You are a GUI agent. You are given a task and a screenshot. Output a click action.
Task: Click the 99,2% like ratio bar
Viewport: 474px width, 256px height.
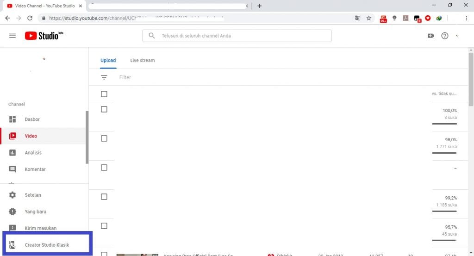coord(444,211)
